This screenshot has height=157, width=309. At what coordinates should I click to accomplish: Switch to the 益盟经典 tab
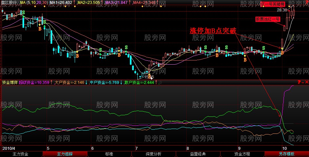coord(198,154)
